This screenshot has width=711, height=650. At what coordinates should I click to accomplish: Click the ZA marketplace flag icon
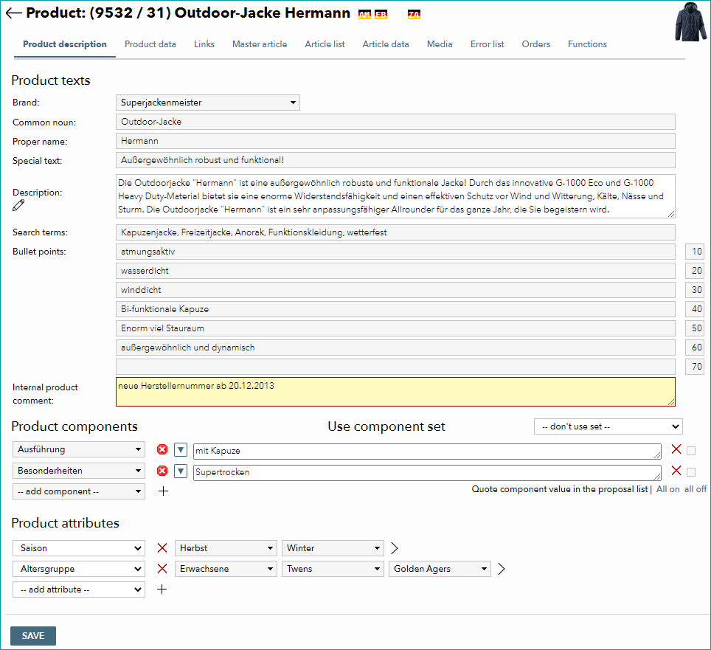[414, 15]
